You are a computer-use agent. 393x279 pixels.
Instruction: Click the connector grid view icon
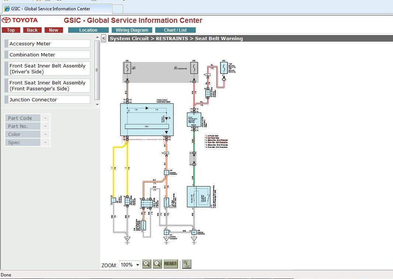[x=187, y=264]
